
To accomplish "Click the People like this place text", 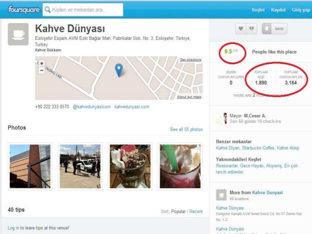I will 274,52.
